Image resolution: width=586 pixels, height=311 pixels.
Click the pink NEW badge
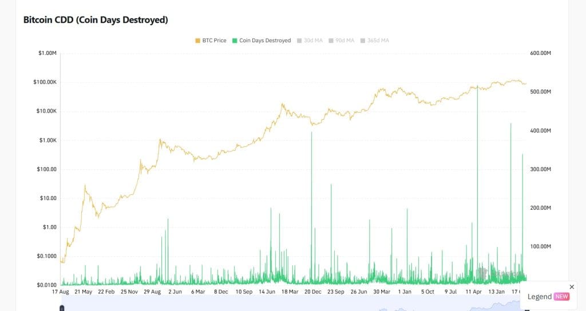pyautogui.click(x=561, y=297)
